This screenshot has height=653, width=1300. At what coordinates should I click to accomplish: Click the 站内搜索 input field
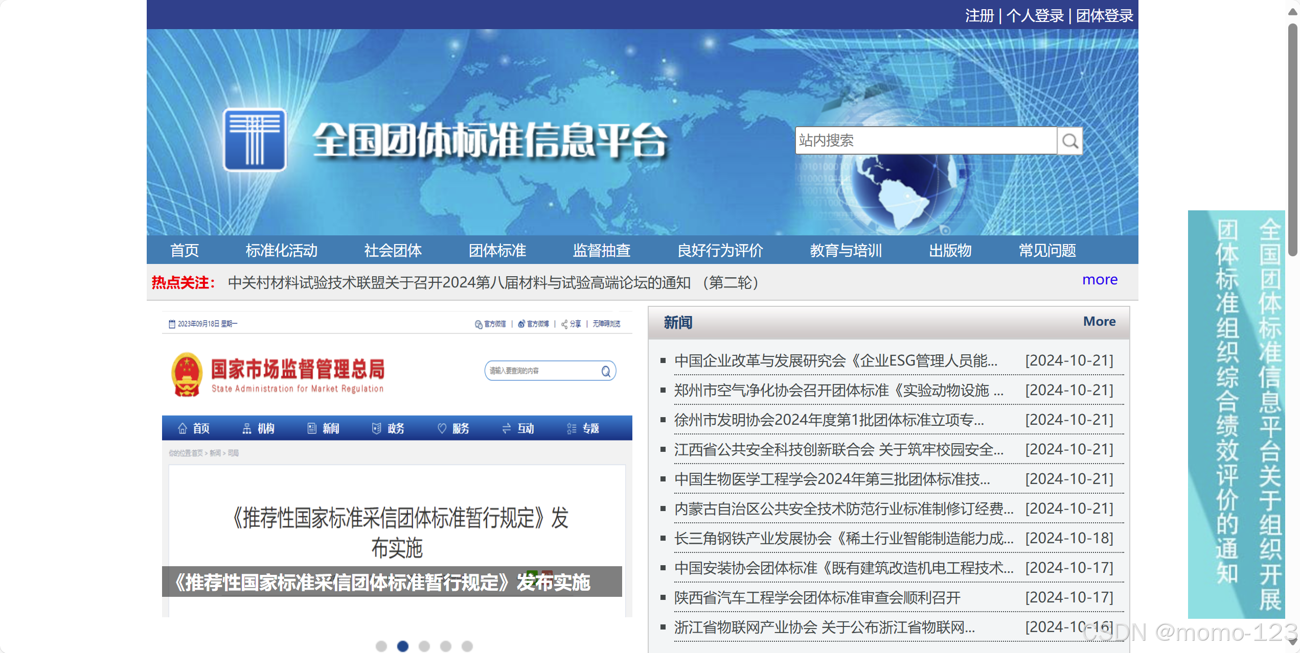click(925, 141)
